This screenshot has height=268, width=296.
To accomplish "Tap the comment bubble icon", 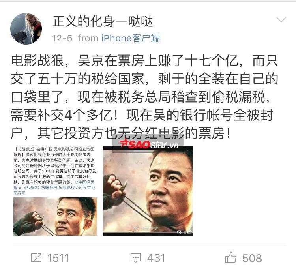I will (x=136, y=258).
